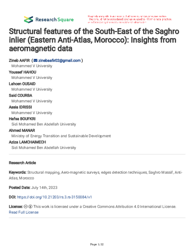Select author name Zineb AAFIR
Viewport: 194px width, 251px height.
click(x=19, y=60)
